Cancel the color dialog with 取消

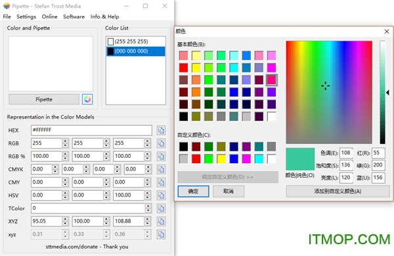tap(229, 192)
